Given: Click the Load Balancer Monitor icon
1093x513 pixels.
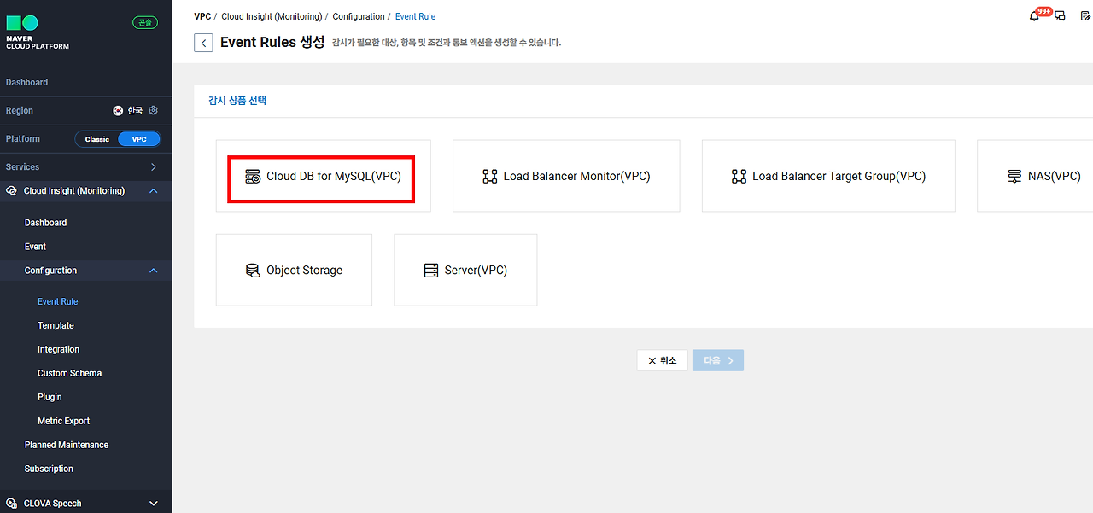Looking at the screenshot, I should tap(489, 177).
